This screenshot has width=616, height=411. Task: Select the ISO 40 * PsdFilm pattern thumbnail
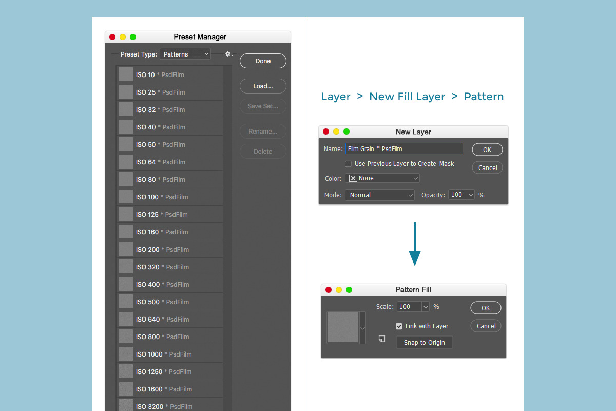point(126,127)
